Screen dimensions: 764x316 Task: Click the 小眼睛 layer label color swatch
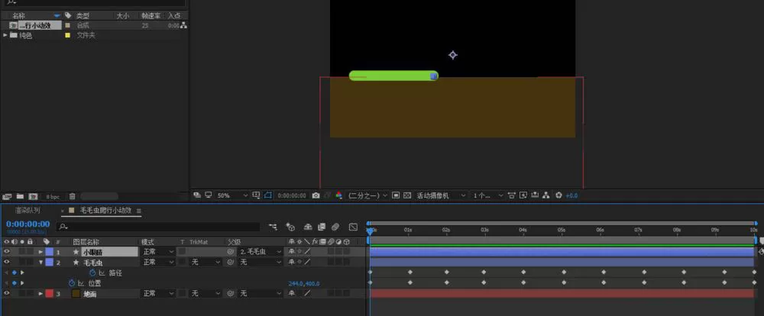pos(49,252)
